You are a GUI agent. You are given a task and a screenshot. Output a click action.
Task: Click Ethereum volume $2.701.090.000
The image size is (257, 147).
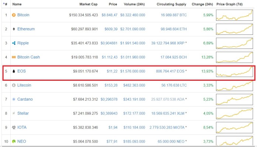133,29
